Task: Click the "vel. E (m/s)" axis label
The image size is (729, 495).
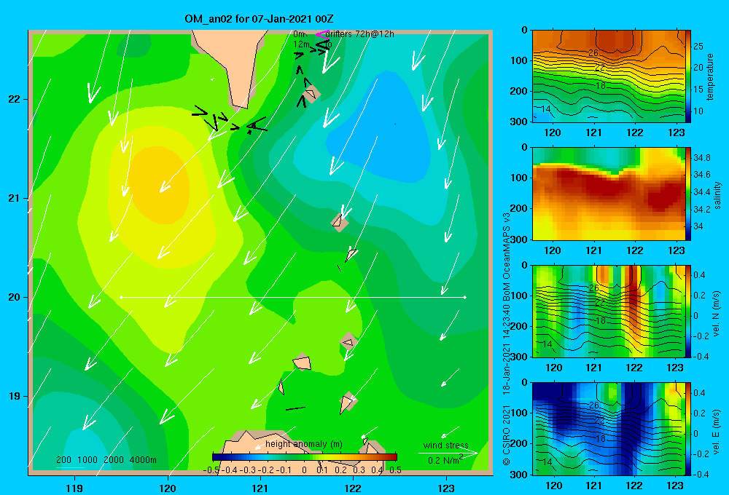Action: pos(717,432)
